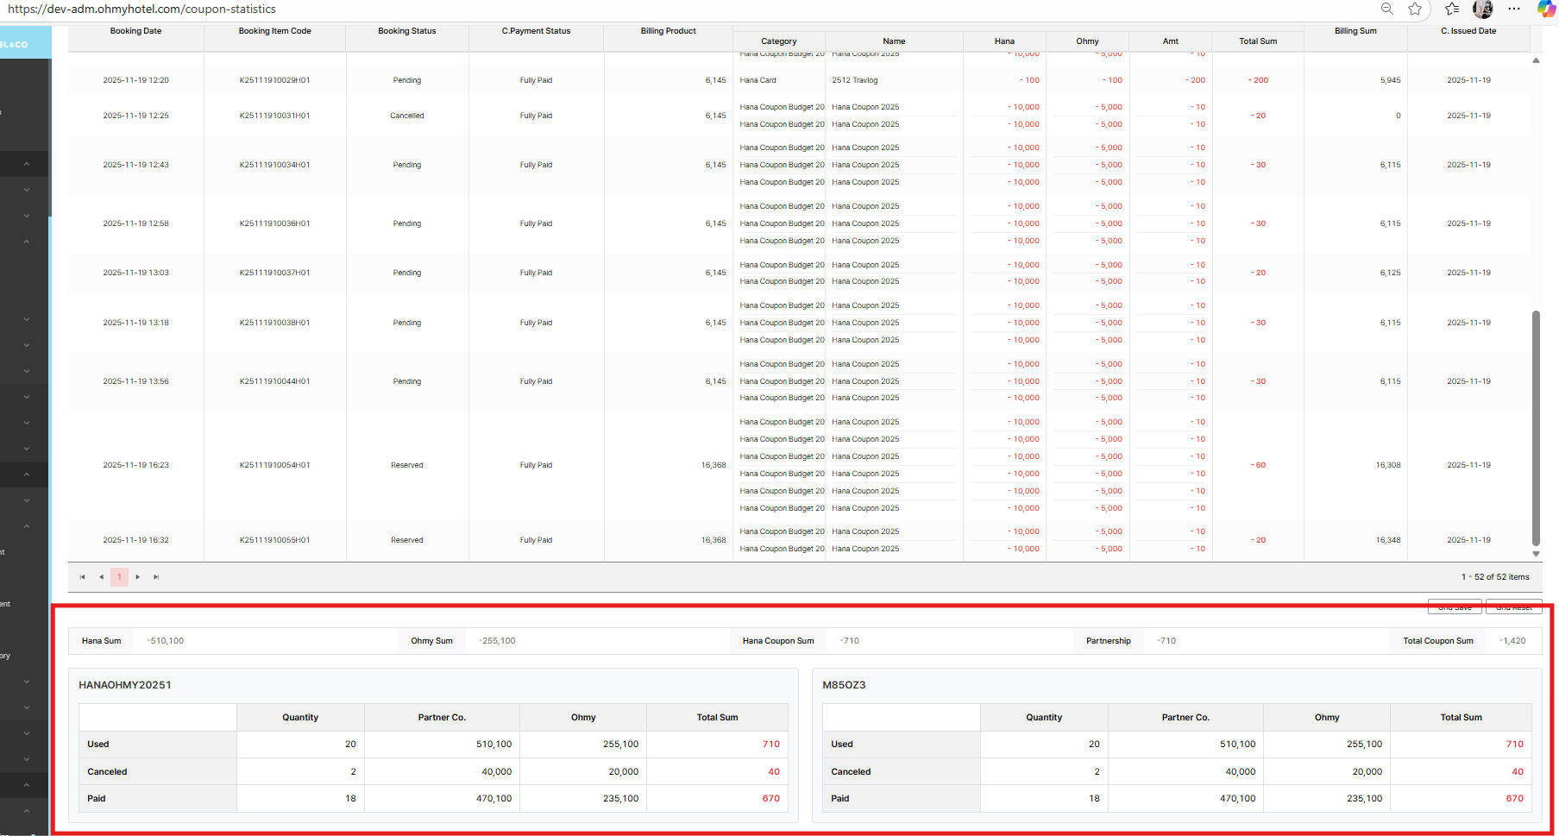
Task: Click the browser zoom-out magnifier icon
Action: coord(1387,9)
